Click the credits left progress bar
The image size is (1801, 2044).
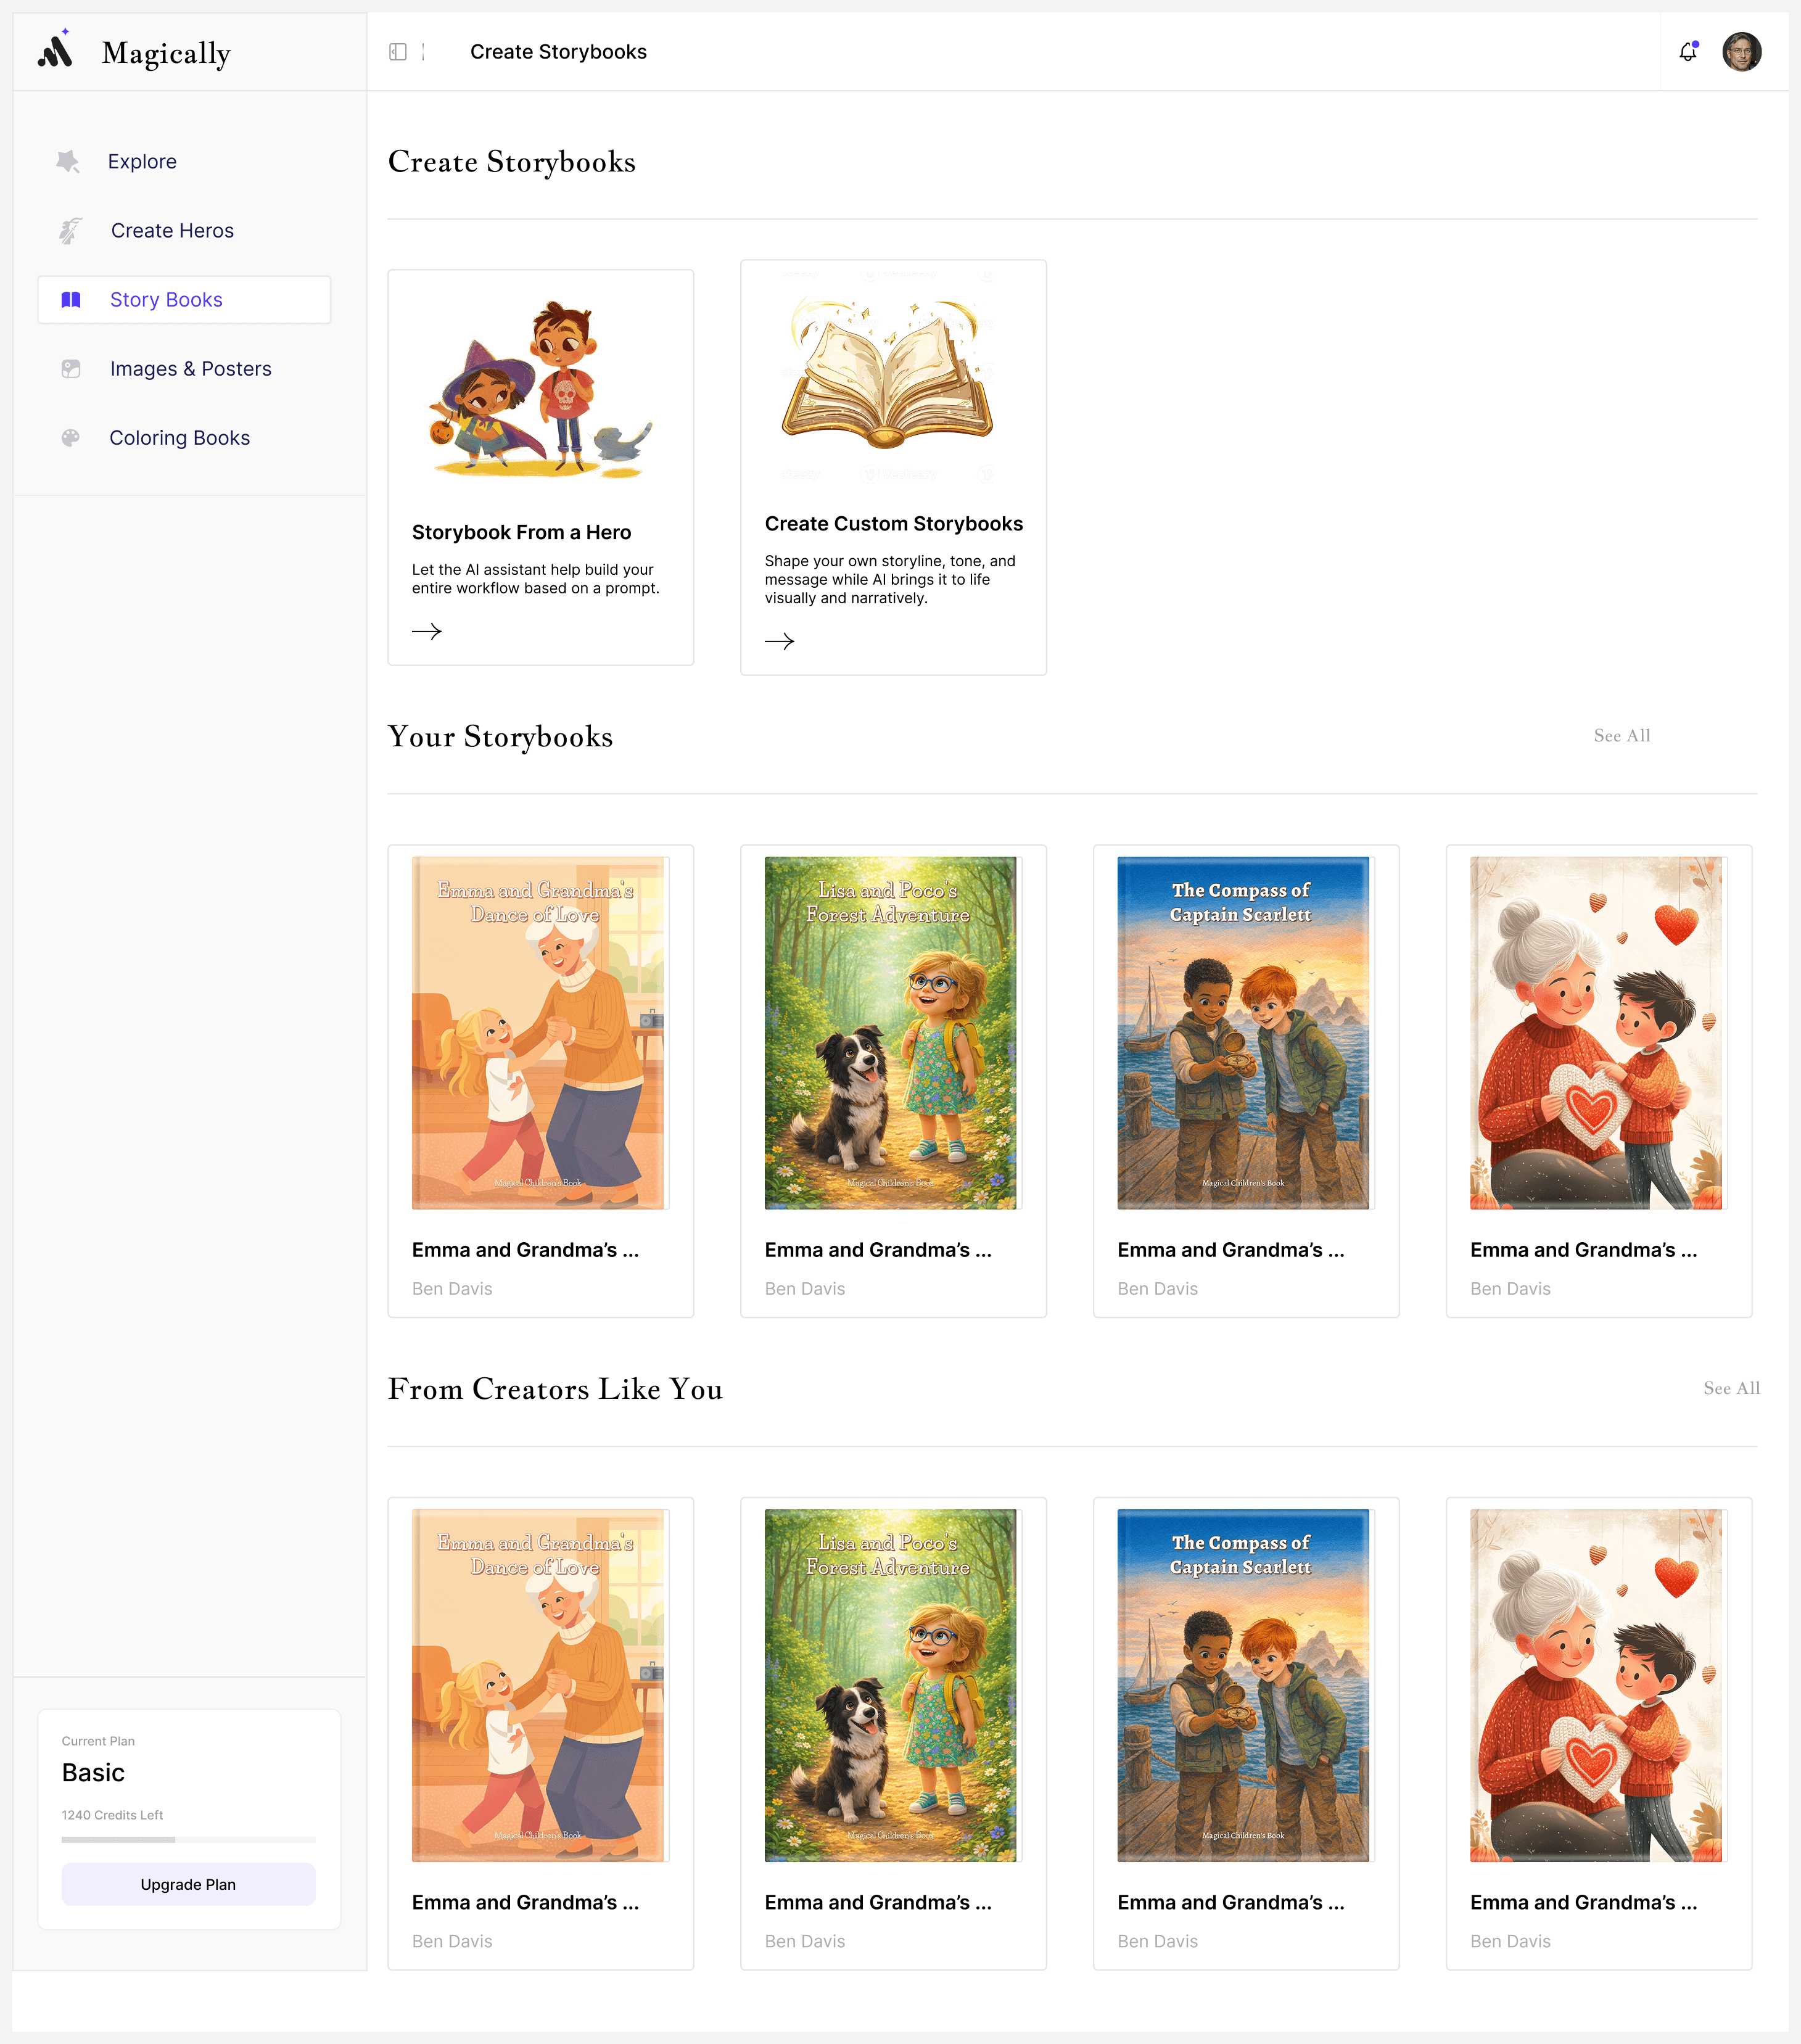click(188, 1839)
